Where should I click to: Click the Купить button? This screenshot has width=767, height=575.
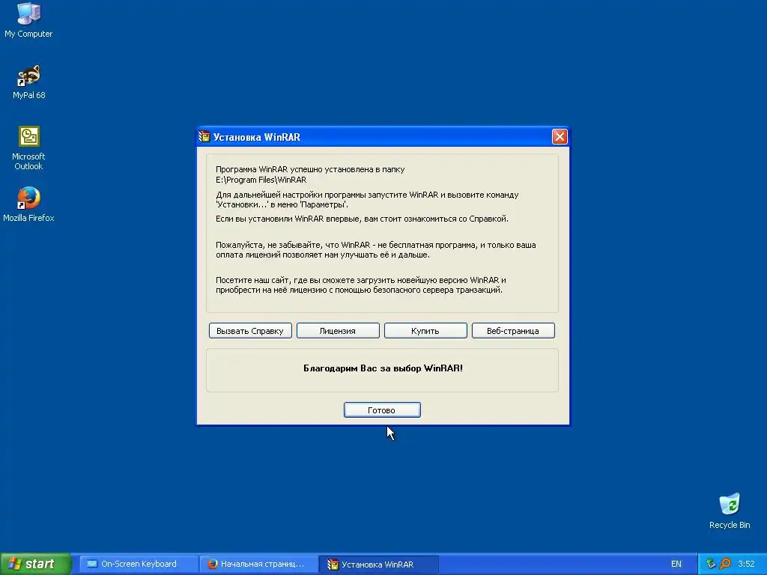click(x=425, y=330)
